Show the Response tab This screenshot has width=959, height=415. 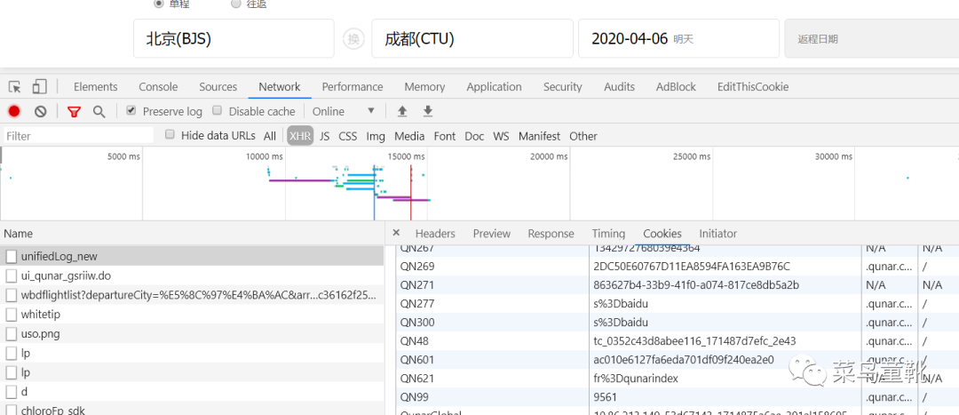click(551, 233)
